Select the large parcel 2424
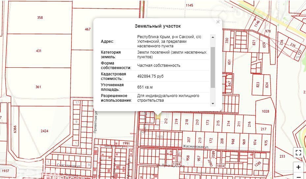306x179 pixels. pyautogui.click(x=45, y=131)
